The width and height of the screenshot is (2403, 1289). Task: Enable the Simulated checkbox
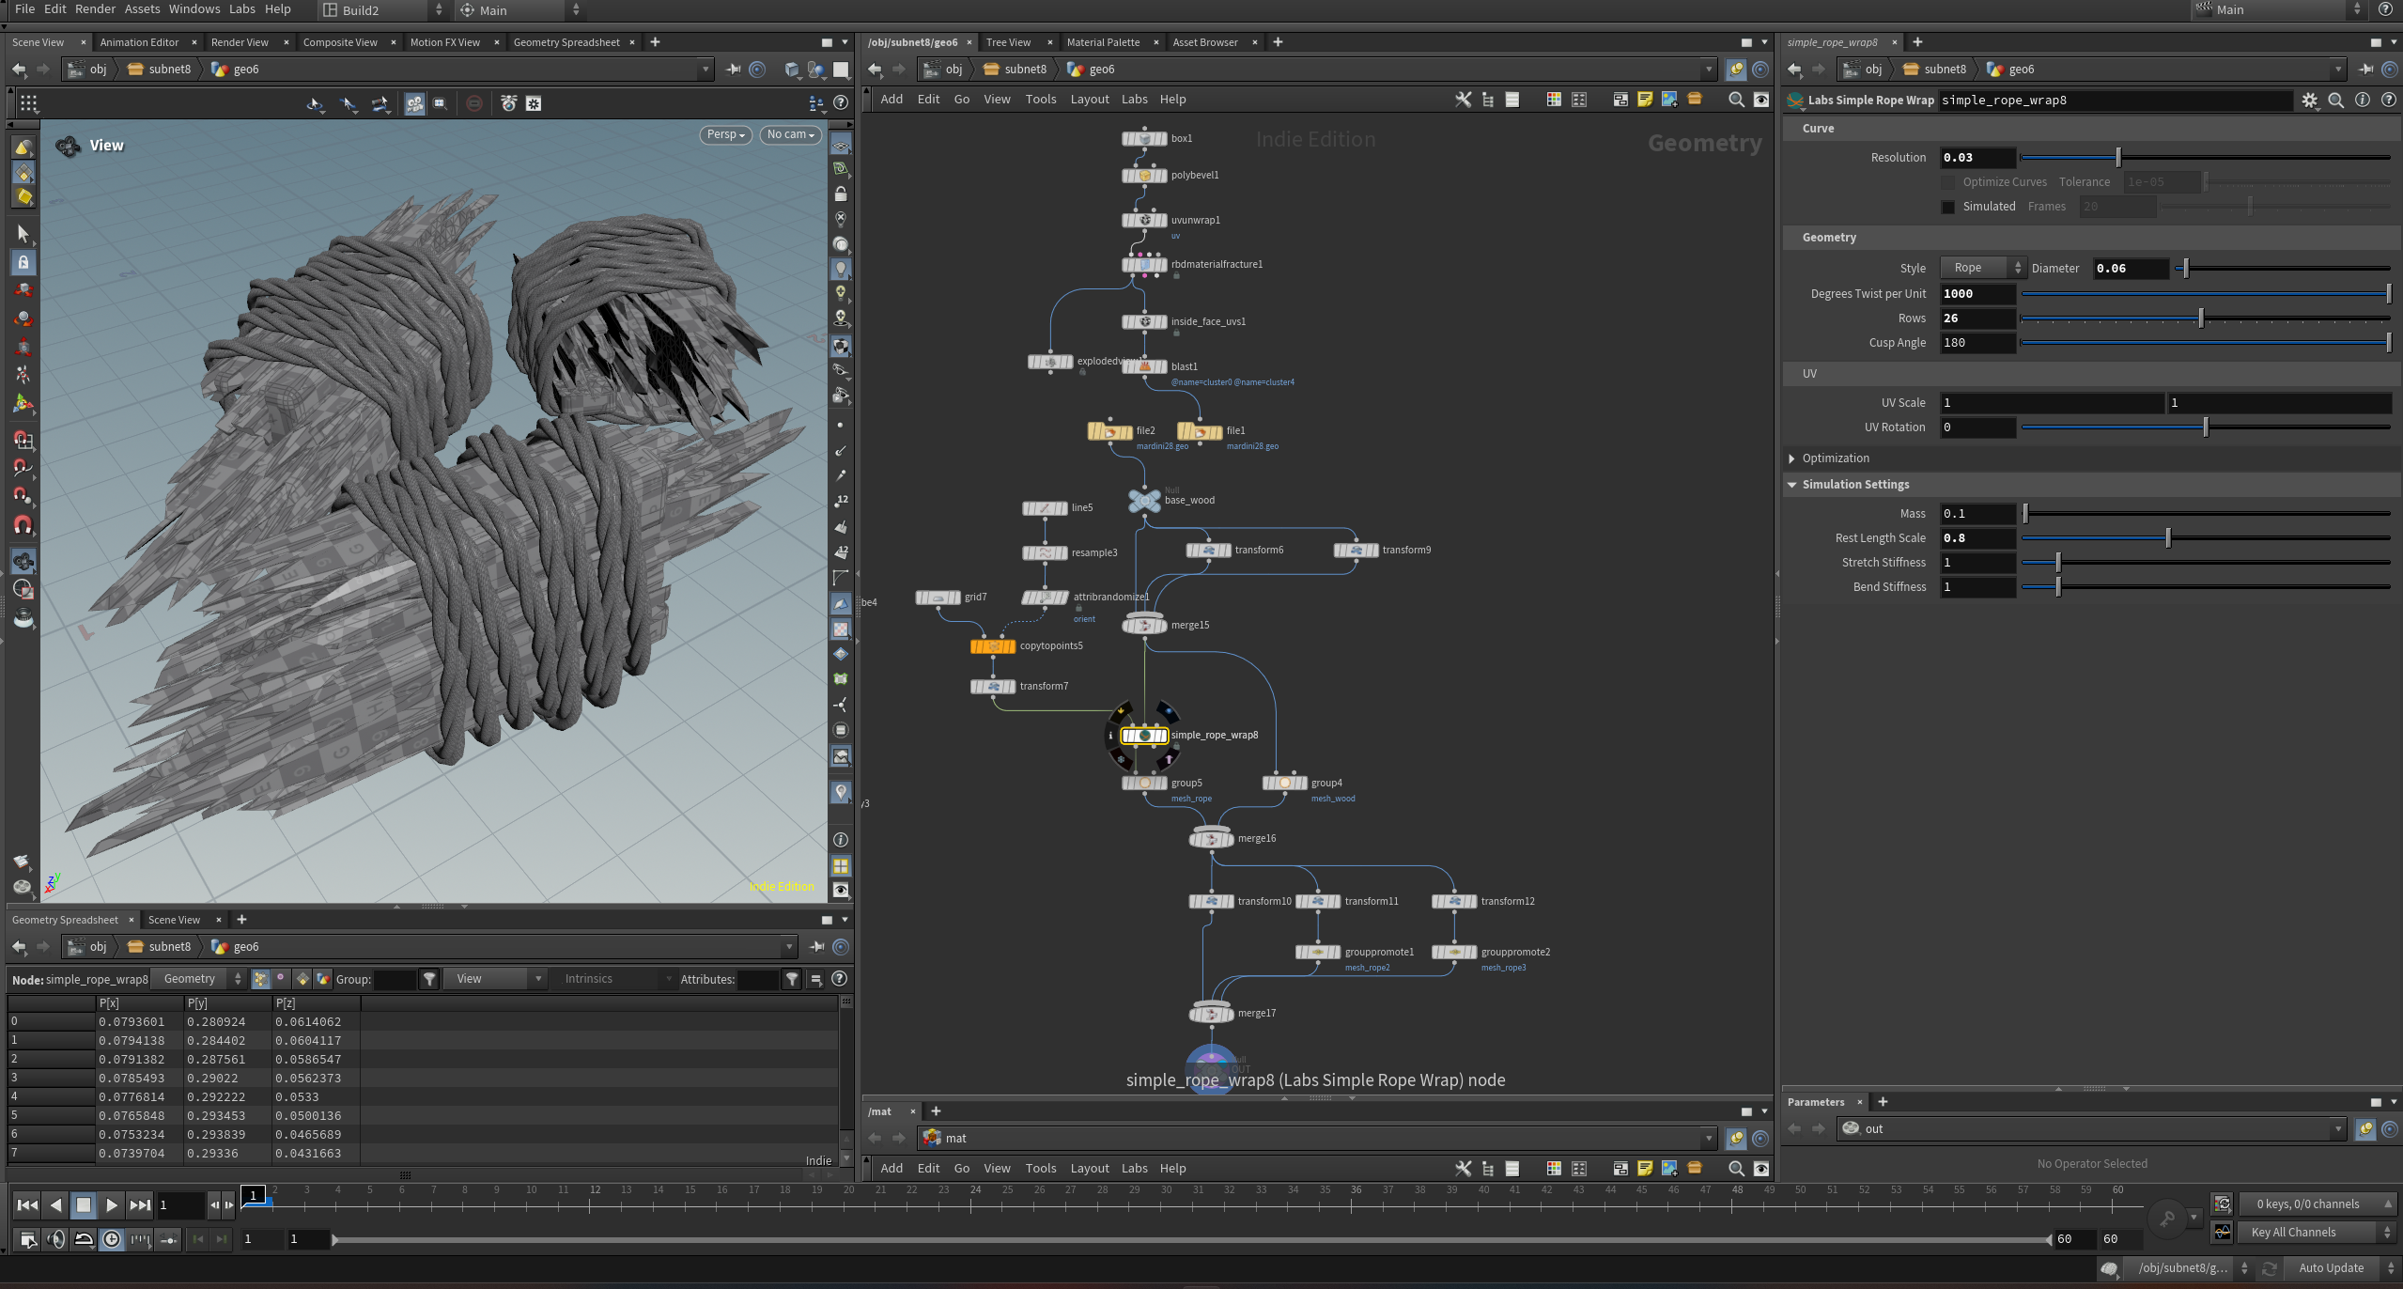pos(1948,207)
